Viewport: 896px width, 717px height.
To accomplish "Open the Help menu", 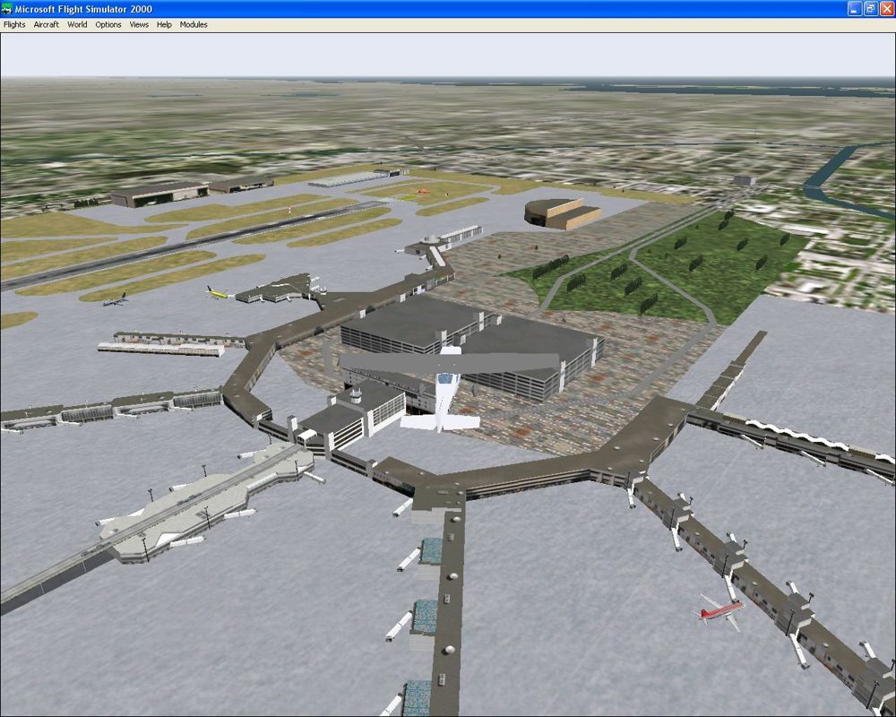I will 164,24.
